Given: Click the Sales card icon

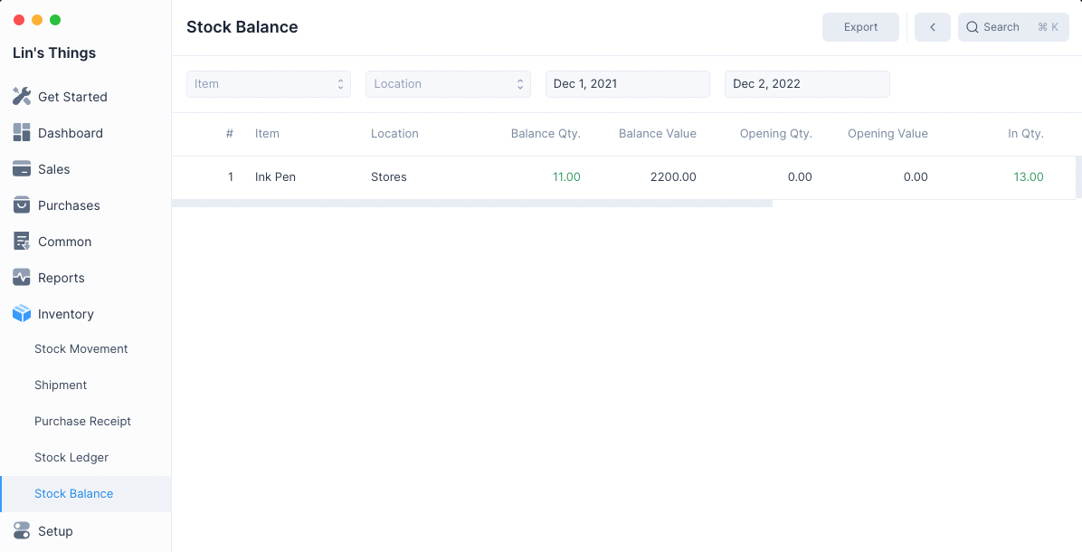Looking at the screenshot, I should (22, 169).
